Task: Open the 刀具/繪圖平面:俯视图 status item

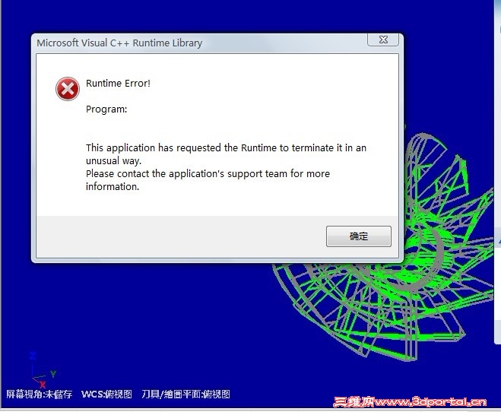Action: click(x=185, y=394)
